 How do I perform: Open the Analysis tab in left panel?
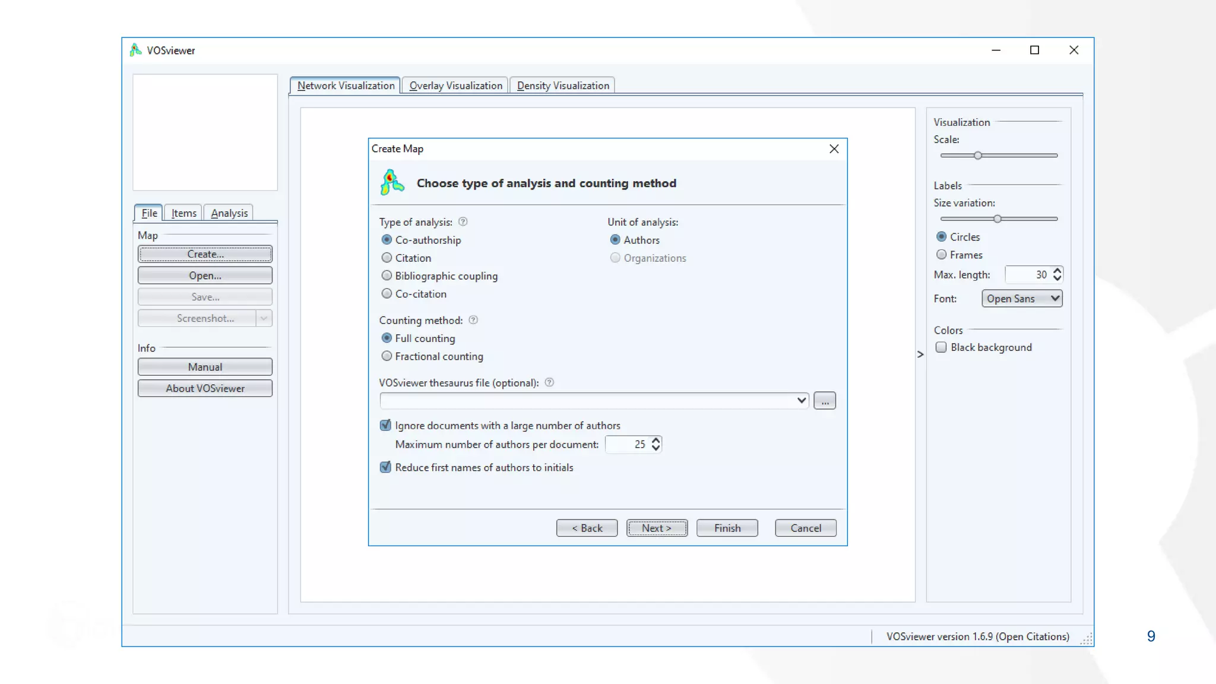(x=229, y=213)
